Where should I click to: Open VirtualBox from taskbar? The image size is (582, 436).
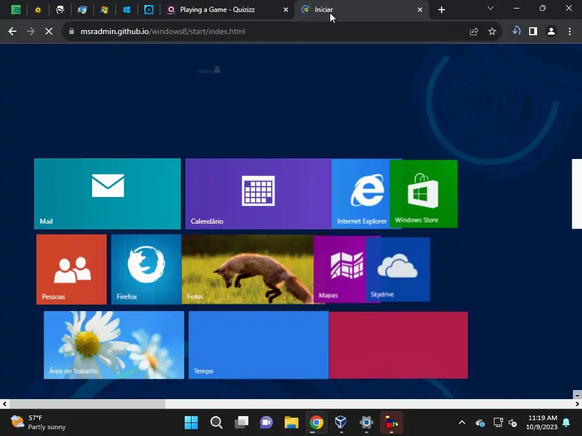point(341,422)
